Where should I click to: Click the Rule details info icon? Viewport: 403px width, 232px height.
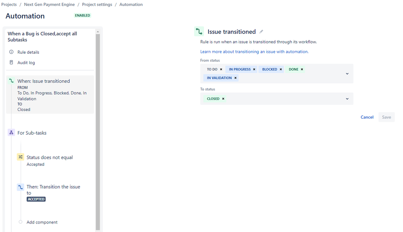pos(11,52)
